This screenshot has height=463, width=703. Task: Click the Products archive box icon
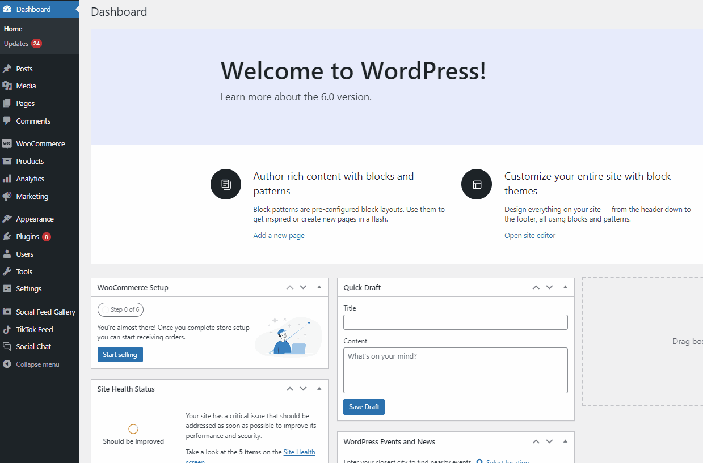tap(7, 161)
